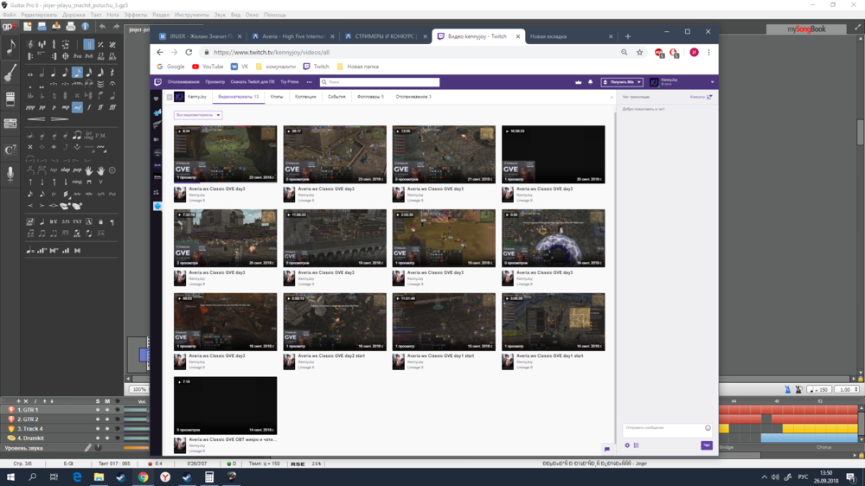Reload the Twitch page
Screen dimensions: 865x486
(189, 52)
